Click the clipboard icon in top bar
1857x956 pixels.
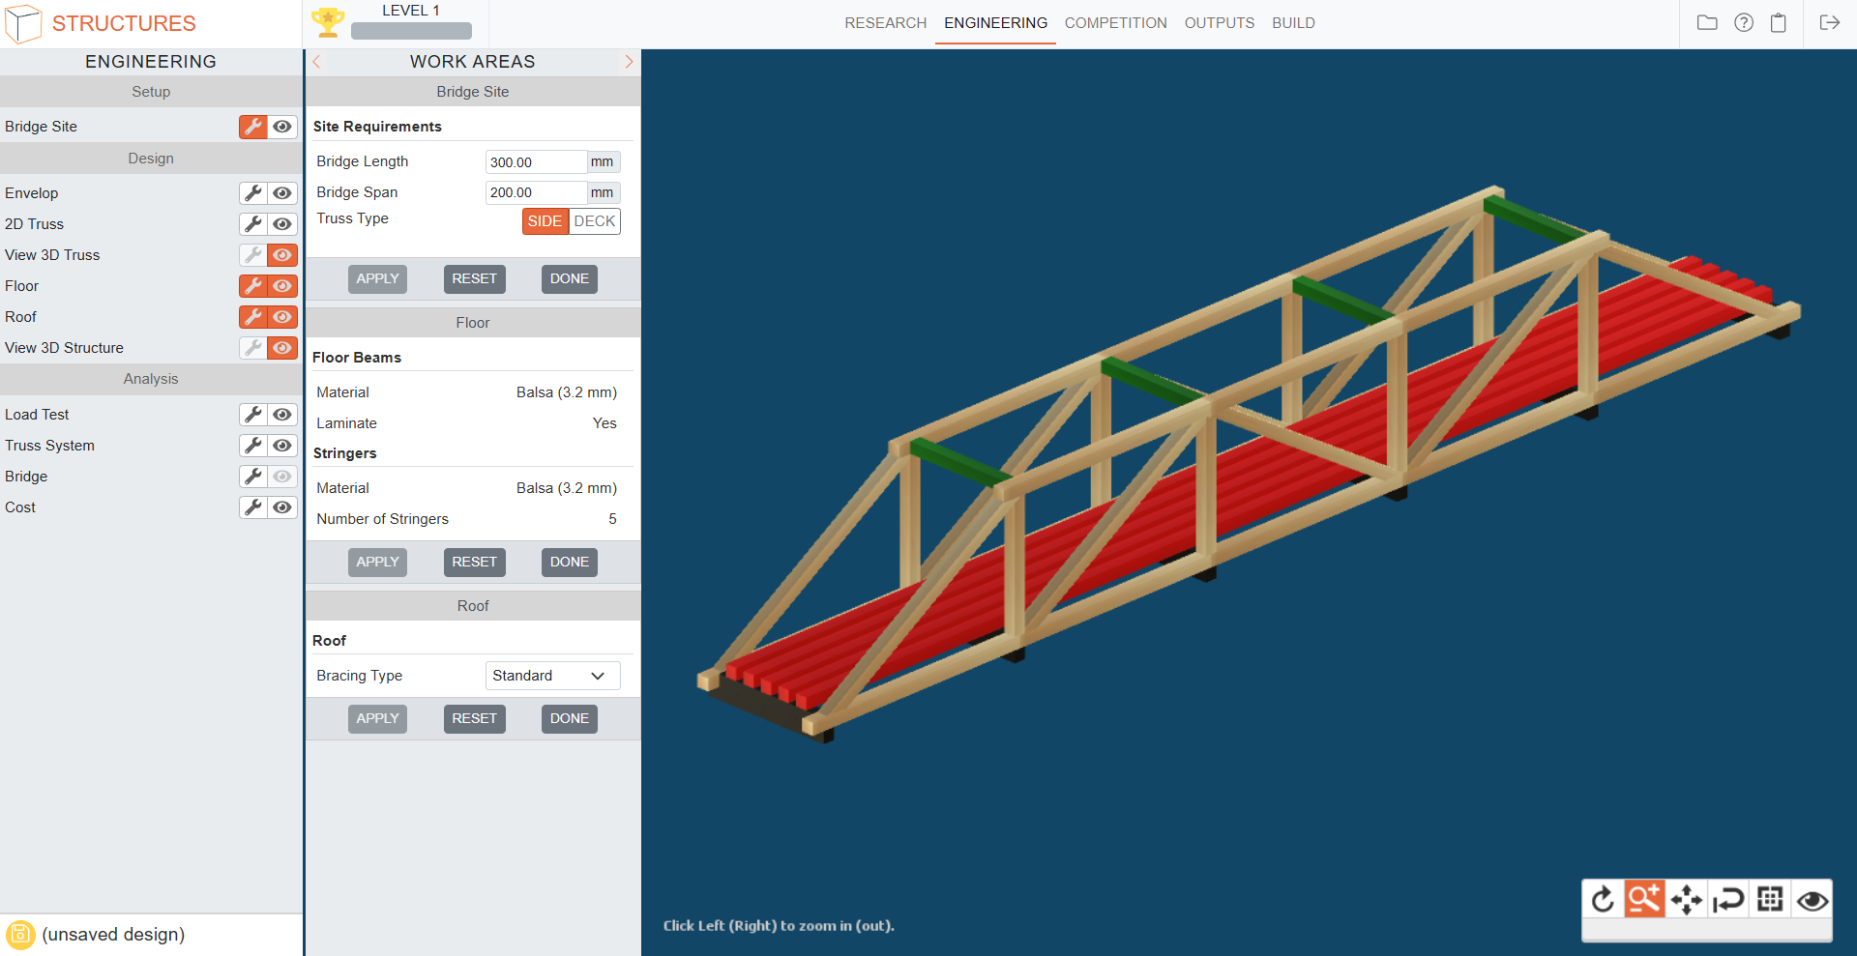coord(1778,23)
